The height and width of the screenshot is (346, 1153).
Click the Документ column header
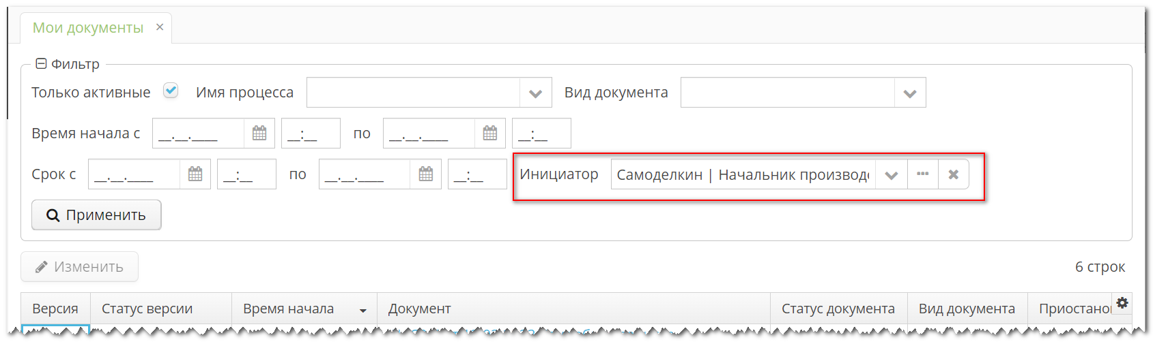pos(419,309)
